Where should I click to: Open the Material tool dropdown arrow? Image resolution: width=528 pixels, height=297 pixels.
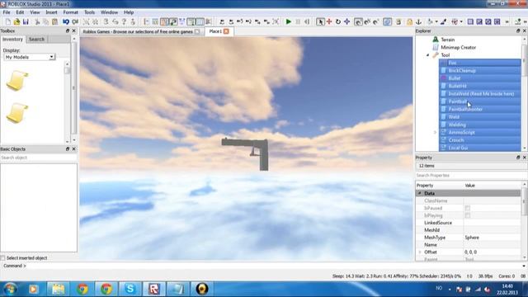[461, 22]
